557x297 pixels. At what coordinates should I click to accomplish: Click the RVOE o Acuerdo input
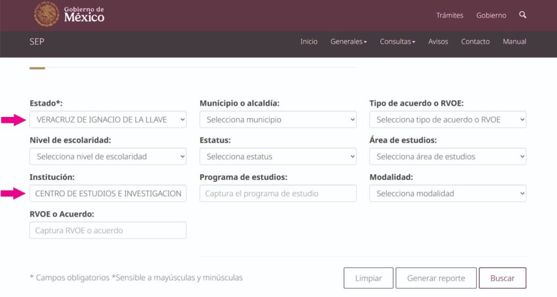coord(108,231)
